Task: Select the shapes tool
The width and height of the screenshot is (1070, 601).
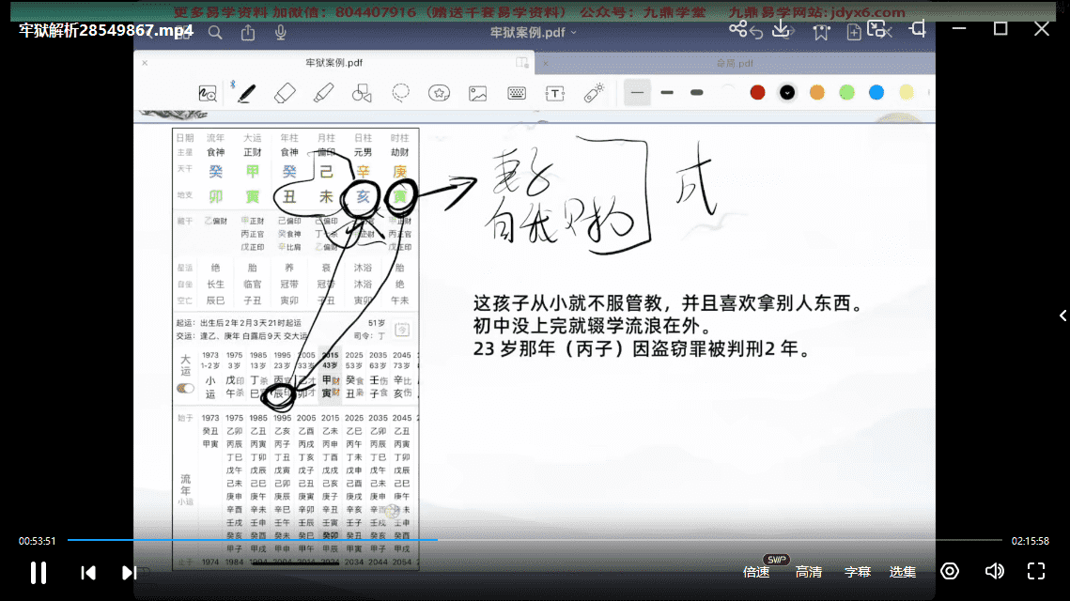Action: pos(362,93)
